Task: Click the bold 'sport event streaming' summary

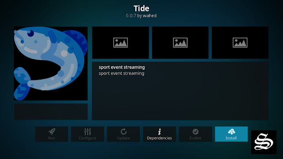Action: pyautogui.click(x=122, y=67)
